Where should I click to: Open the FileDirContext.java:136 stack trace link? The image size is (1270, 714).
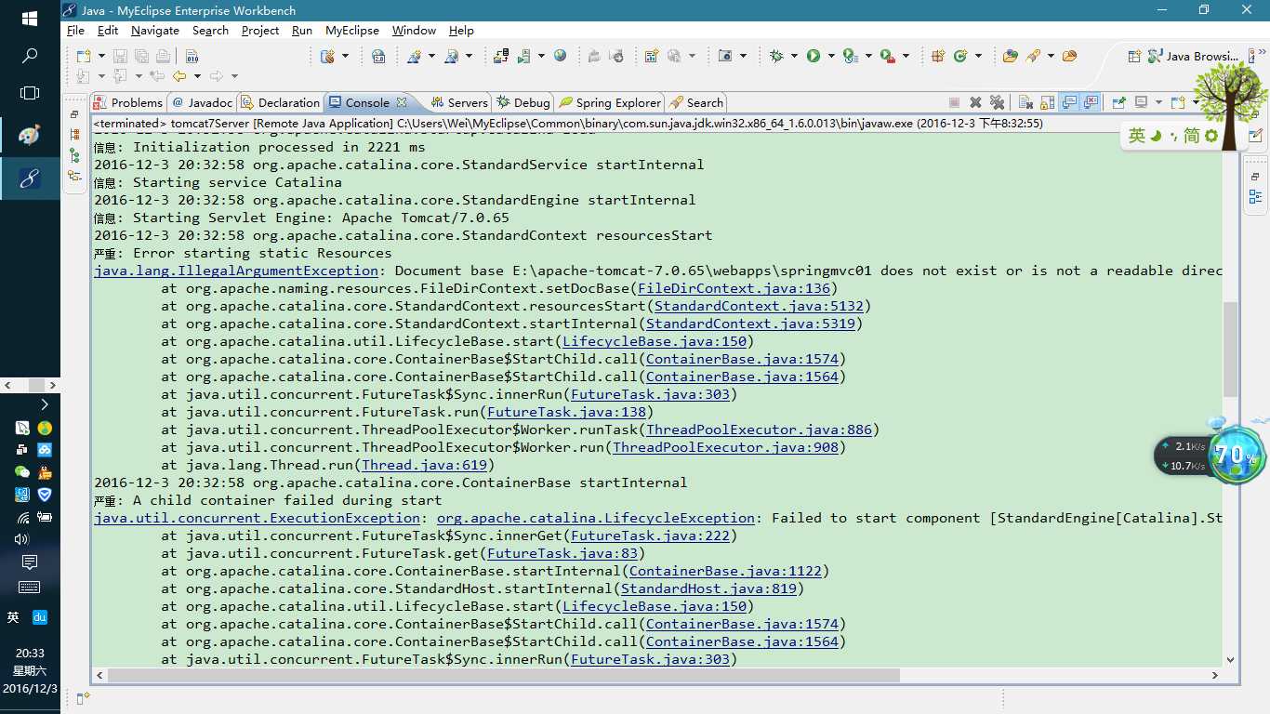pyautogui.click(x=734, y=288)
